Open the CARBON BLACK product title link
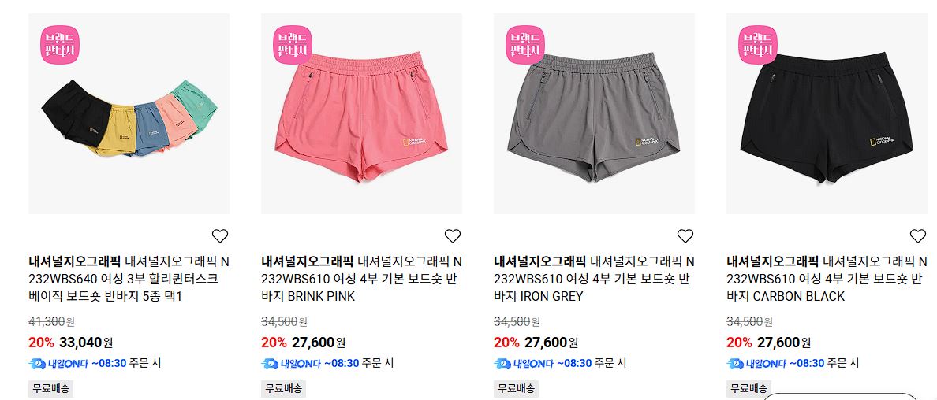 (x=827, y=279)
